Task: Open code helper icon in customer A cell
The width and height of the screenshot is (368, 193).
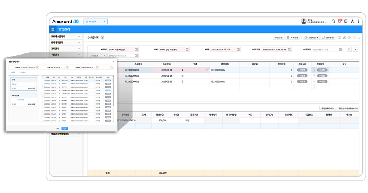Action: (x=208, y=70)
